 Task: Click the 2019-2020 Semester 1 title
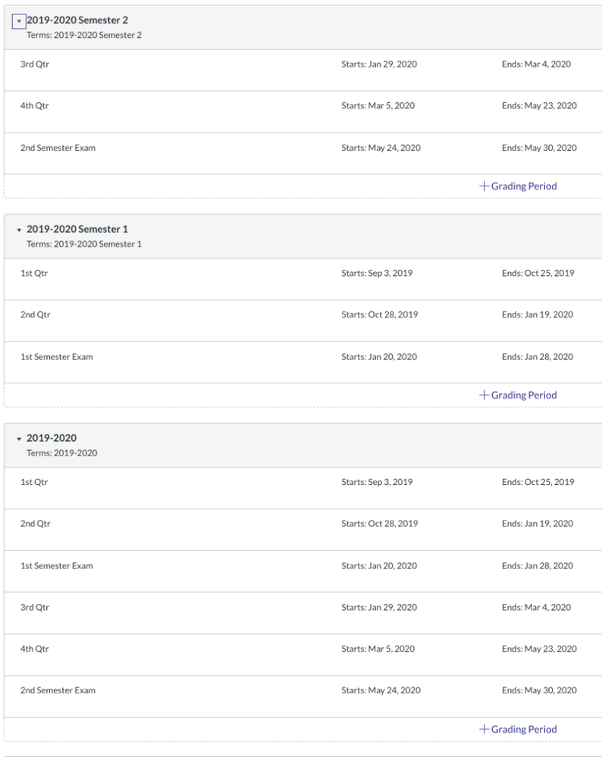coord(77,229)
